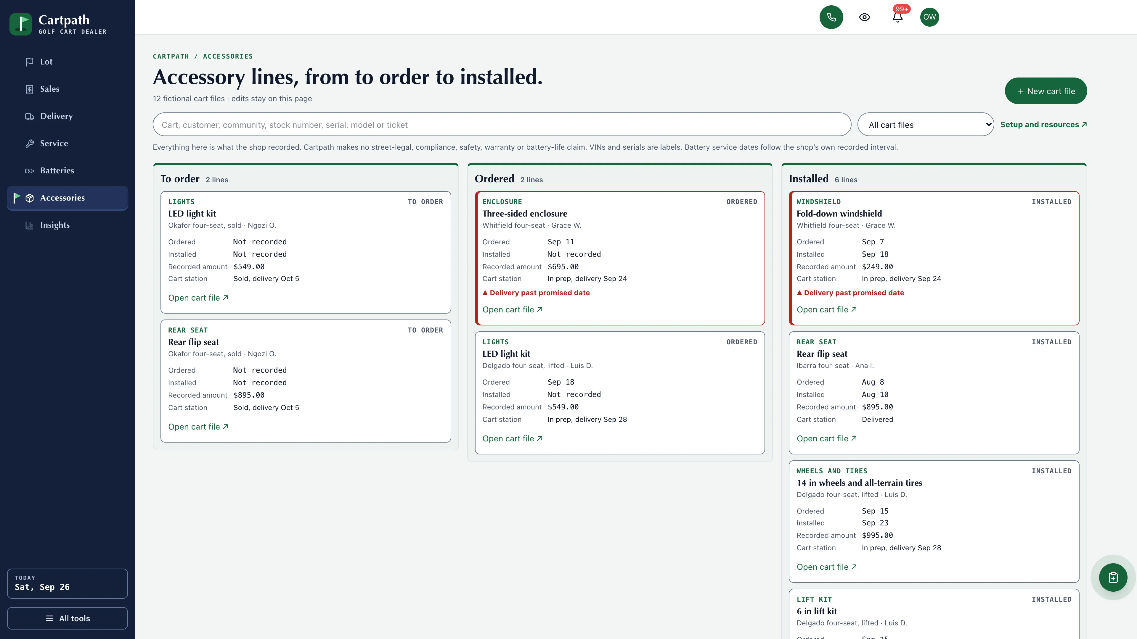Open Setup and resources link
The width and height of the screenshot is (1137, 639).
1043,124
